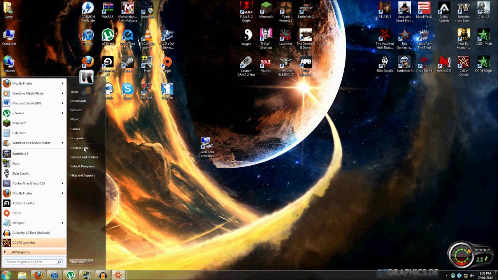Viewport: 498px width, 280px height.
Task: Open Shut down options arrow
Action: [90, 262]
